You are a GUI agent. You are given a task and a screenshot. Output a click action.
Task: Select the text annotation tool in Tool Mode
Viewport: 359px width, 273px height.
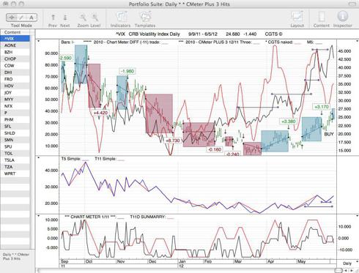32,18
